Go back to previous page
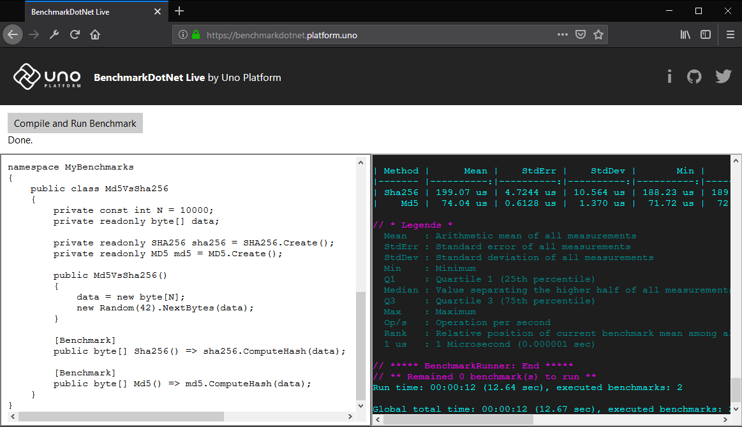The image size is (742, 427). tap(13, 34)
